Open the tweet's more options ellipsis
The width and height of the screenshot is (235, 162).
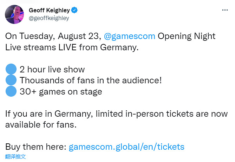[x=225, y=11]
